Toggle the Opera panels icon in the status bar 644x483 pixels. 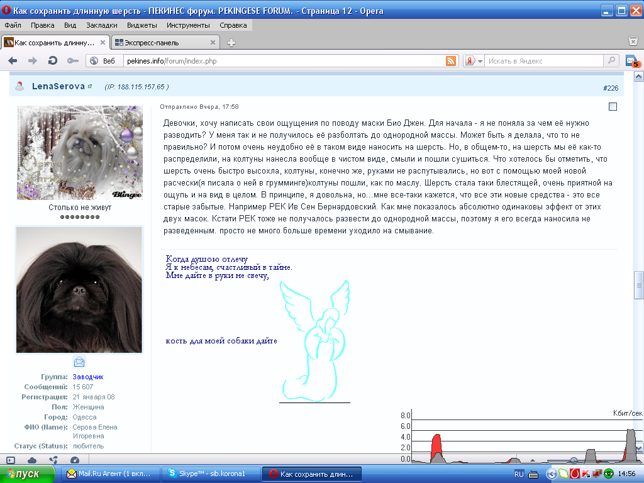coord(11,460)
